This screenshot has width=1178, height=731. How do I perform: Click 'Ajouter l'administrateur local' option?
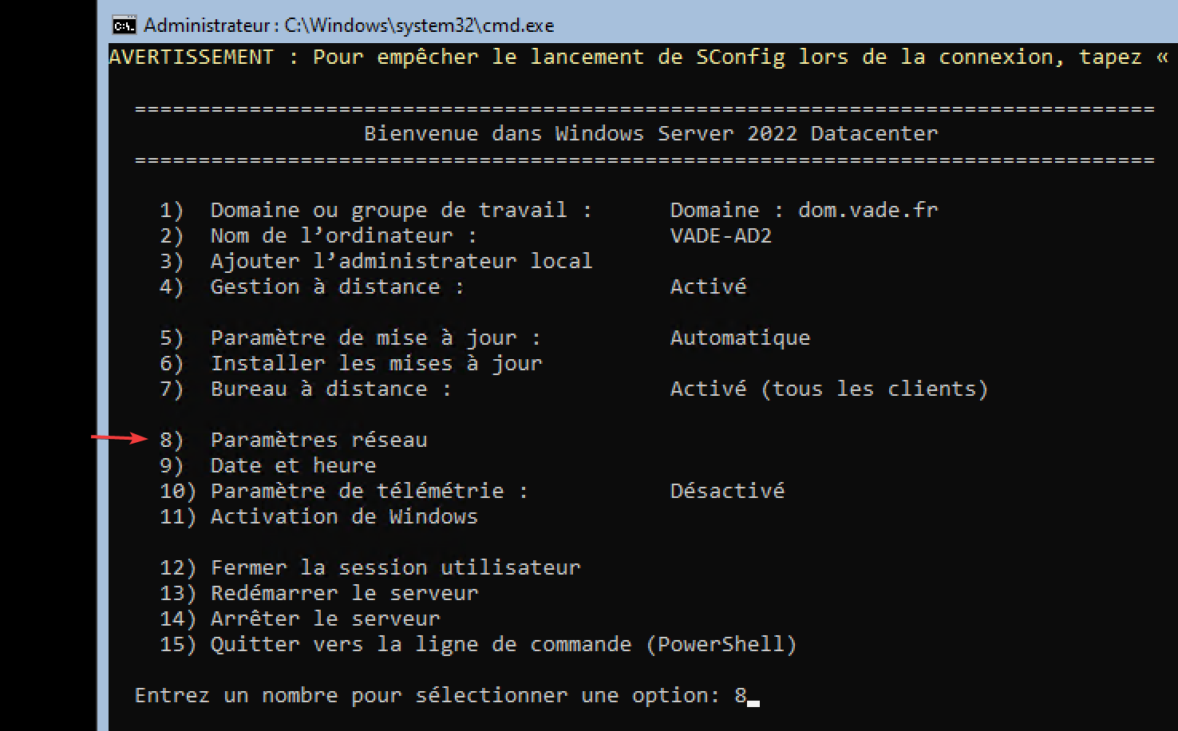401,261
